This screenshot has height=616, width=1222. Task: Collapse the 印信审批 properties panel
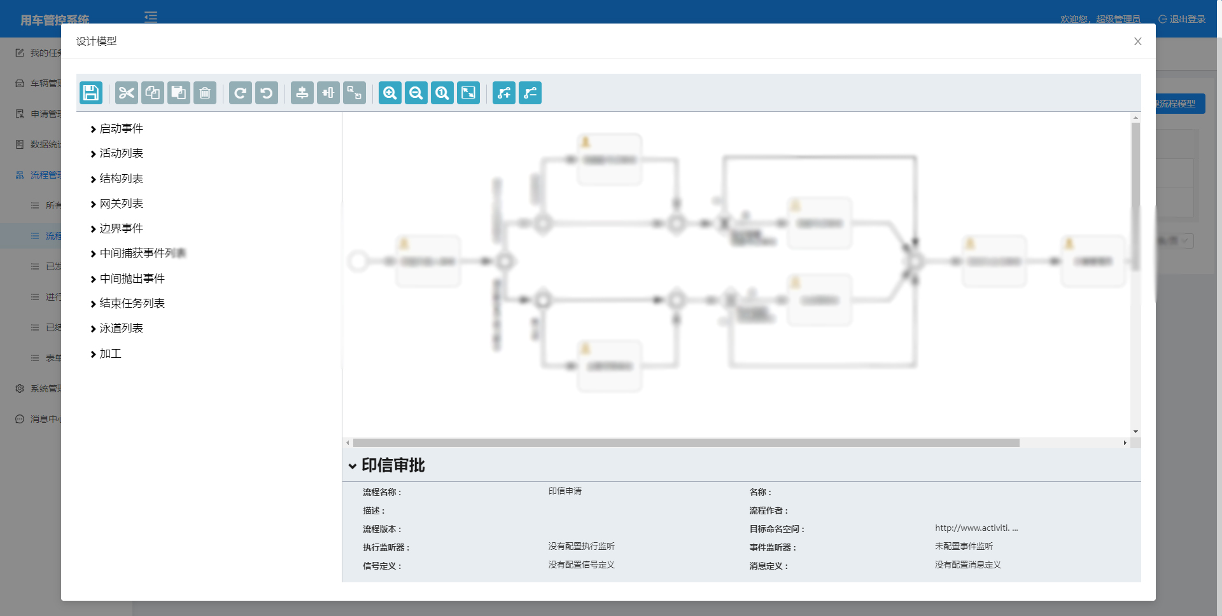tap(353, 466)
